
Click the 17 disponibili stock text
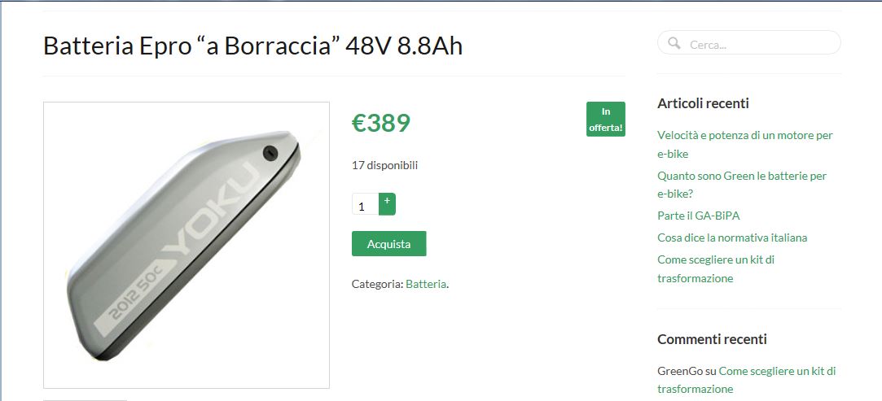coord(384,166)
